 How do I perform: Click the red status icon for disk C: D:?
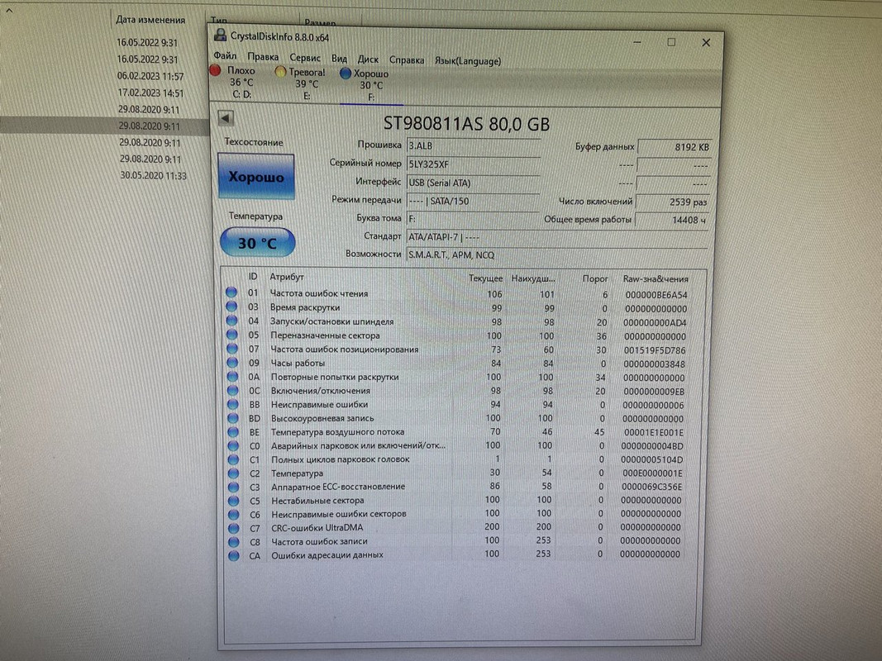(x=215, y=70)
